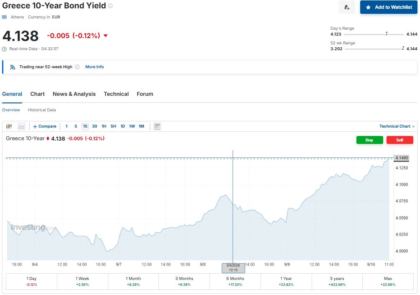Choose the 6 Months range box
The height and width of the screenshot is (295, 420).
coord(235,281)
